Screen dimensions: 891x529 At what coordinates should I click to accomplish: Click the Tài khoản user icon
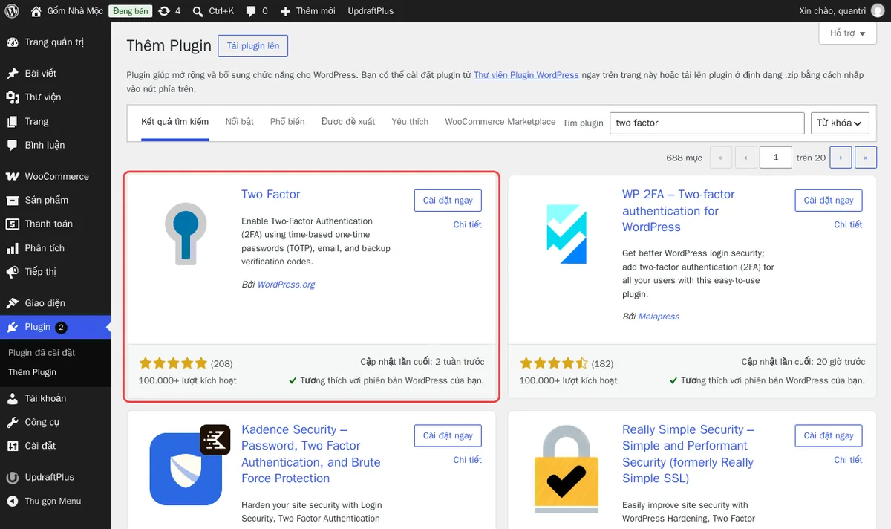coord(13,398)
